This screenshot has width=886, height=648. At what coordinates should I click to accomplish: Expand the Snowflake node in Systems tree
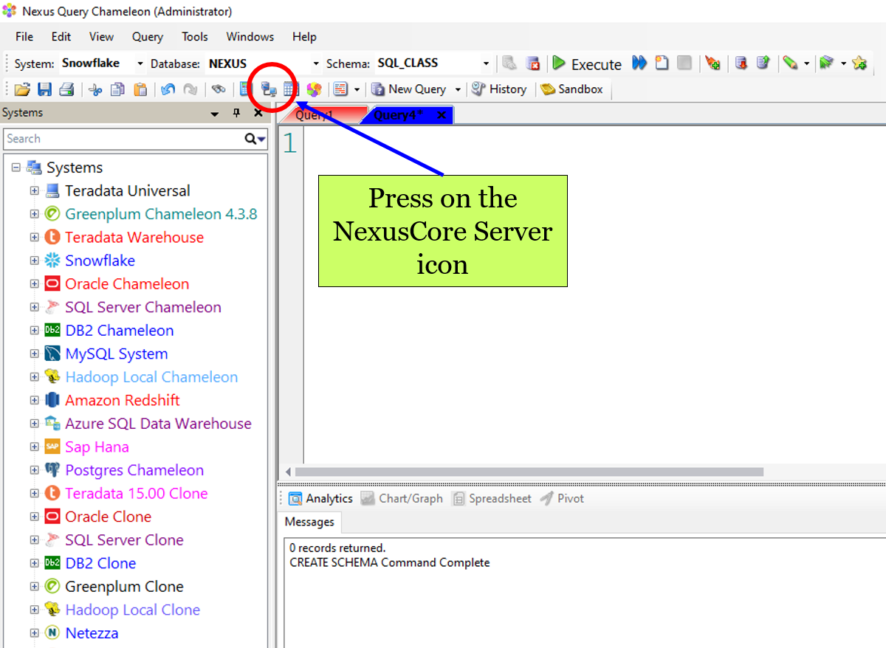tap(34, 261)
